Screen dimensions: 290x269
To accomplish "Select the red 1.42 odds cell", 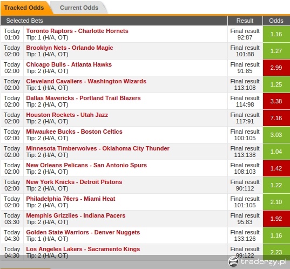I will click(x=276, y=168).
